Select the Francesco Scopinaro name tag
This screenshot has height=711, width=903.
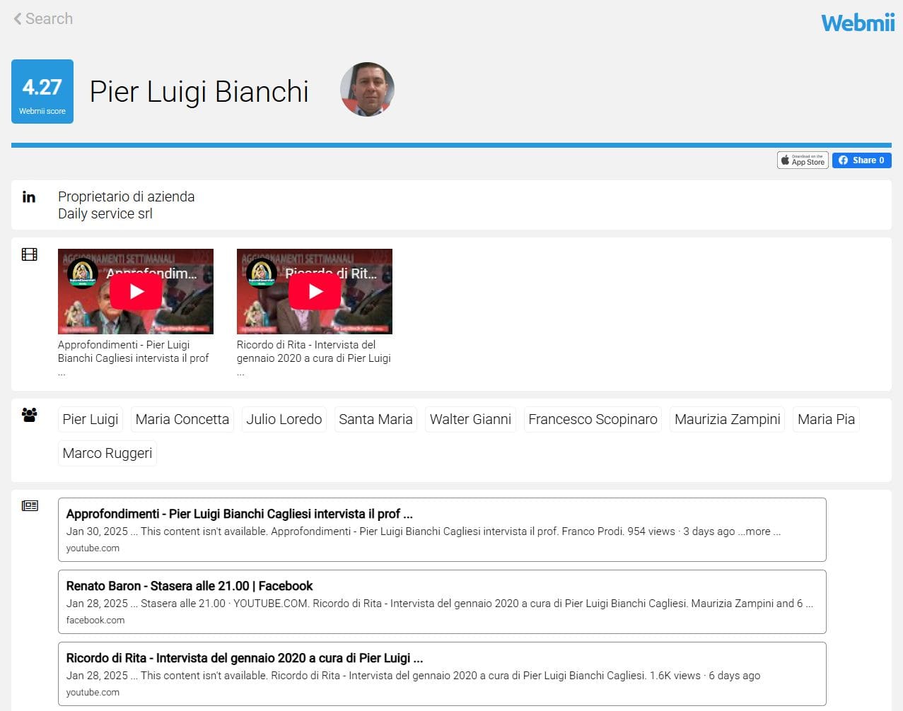pos(593,419)
